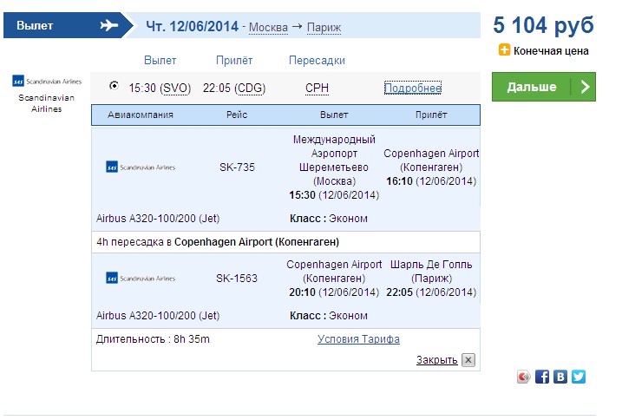Share on Twitter icon

pos(579,377)
